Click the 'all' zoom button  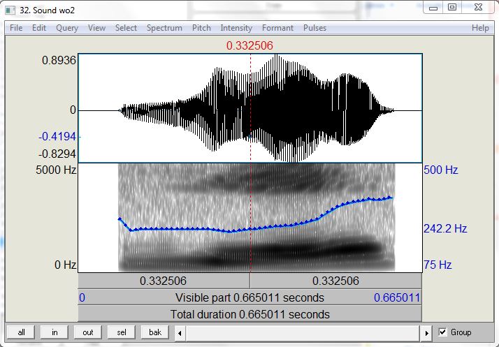click(22, 332)
